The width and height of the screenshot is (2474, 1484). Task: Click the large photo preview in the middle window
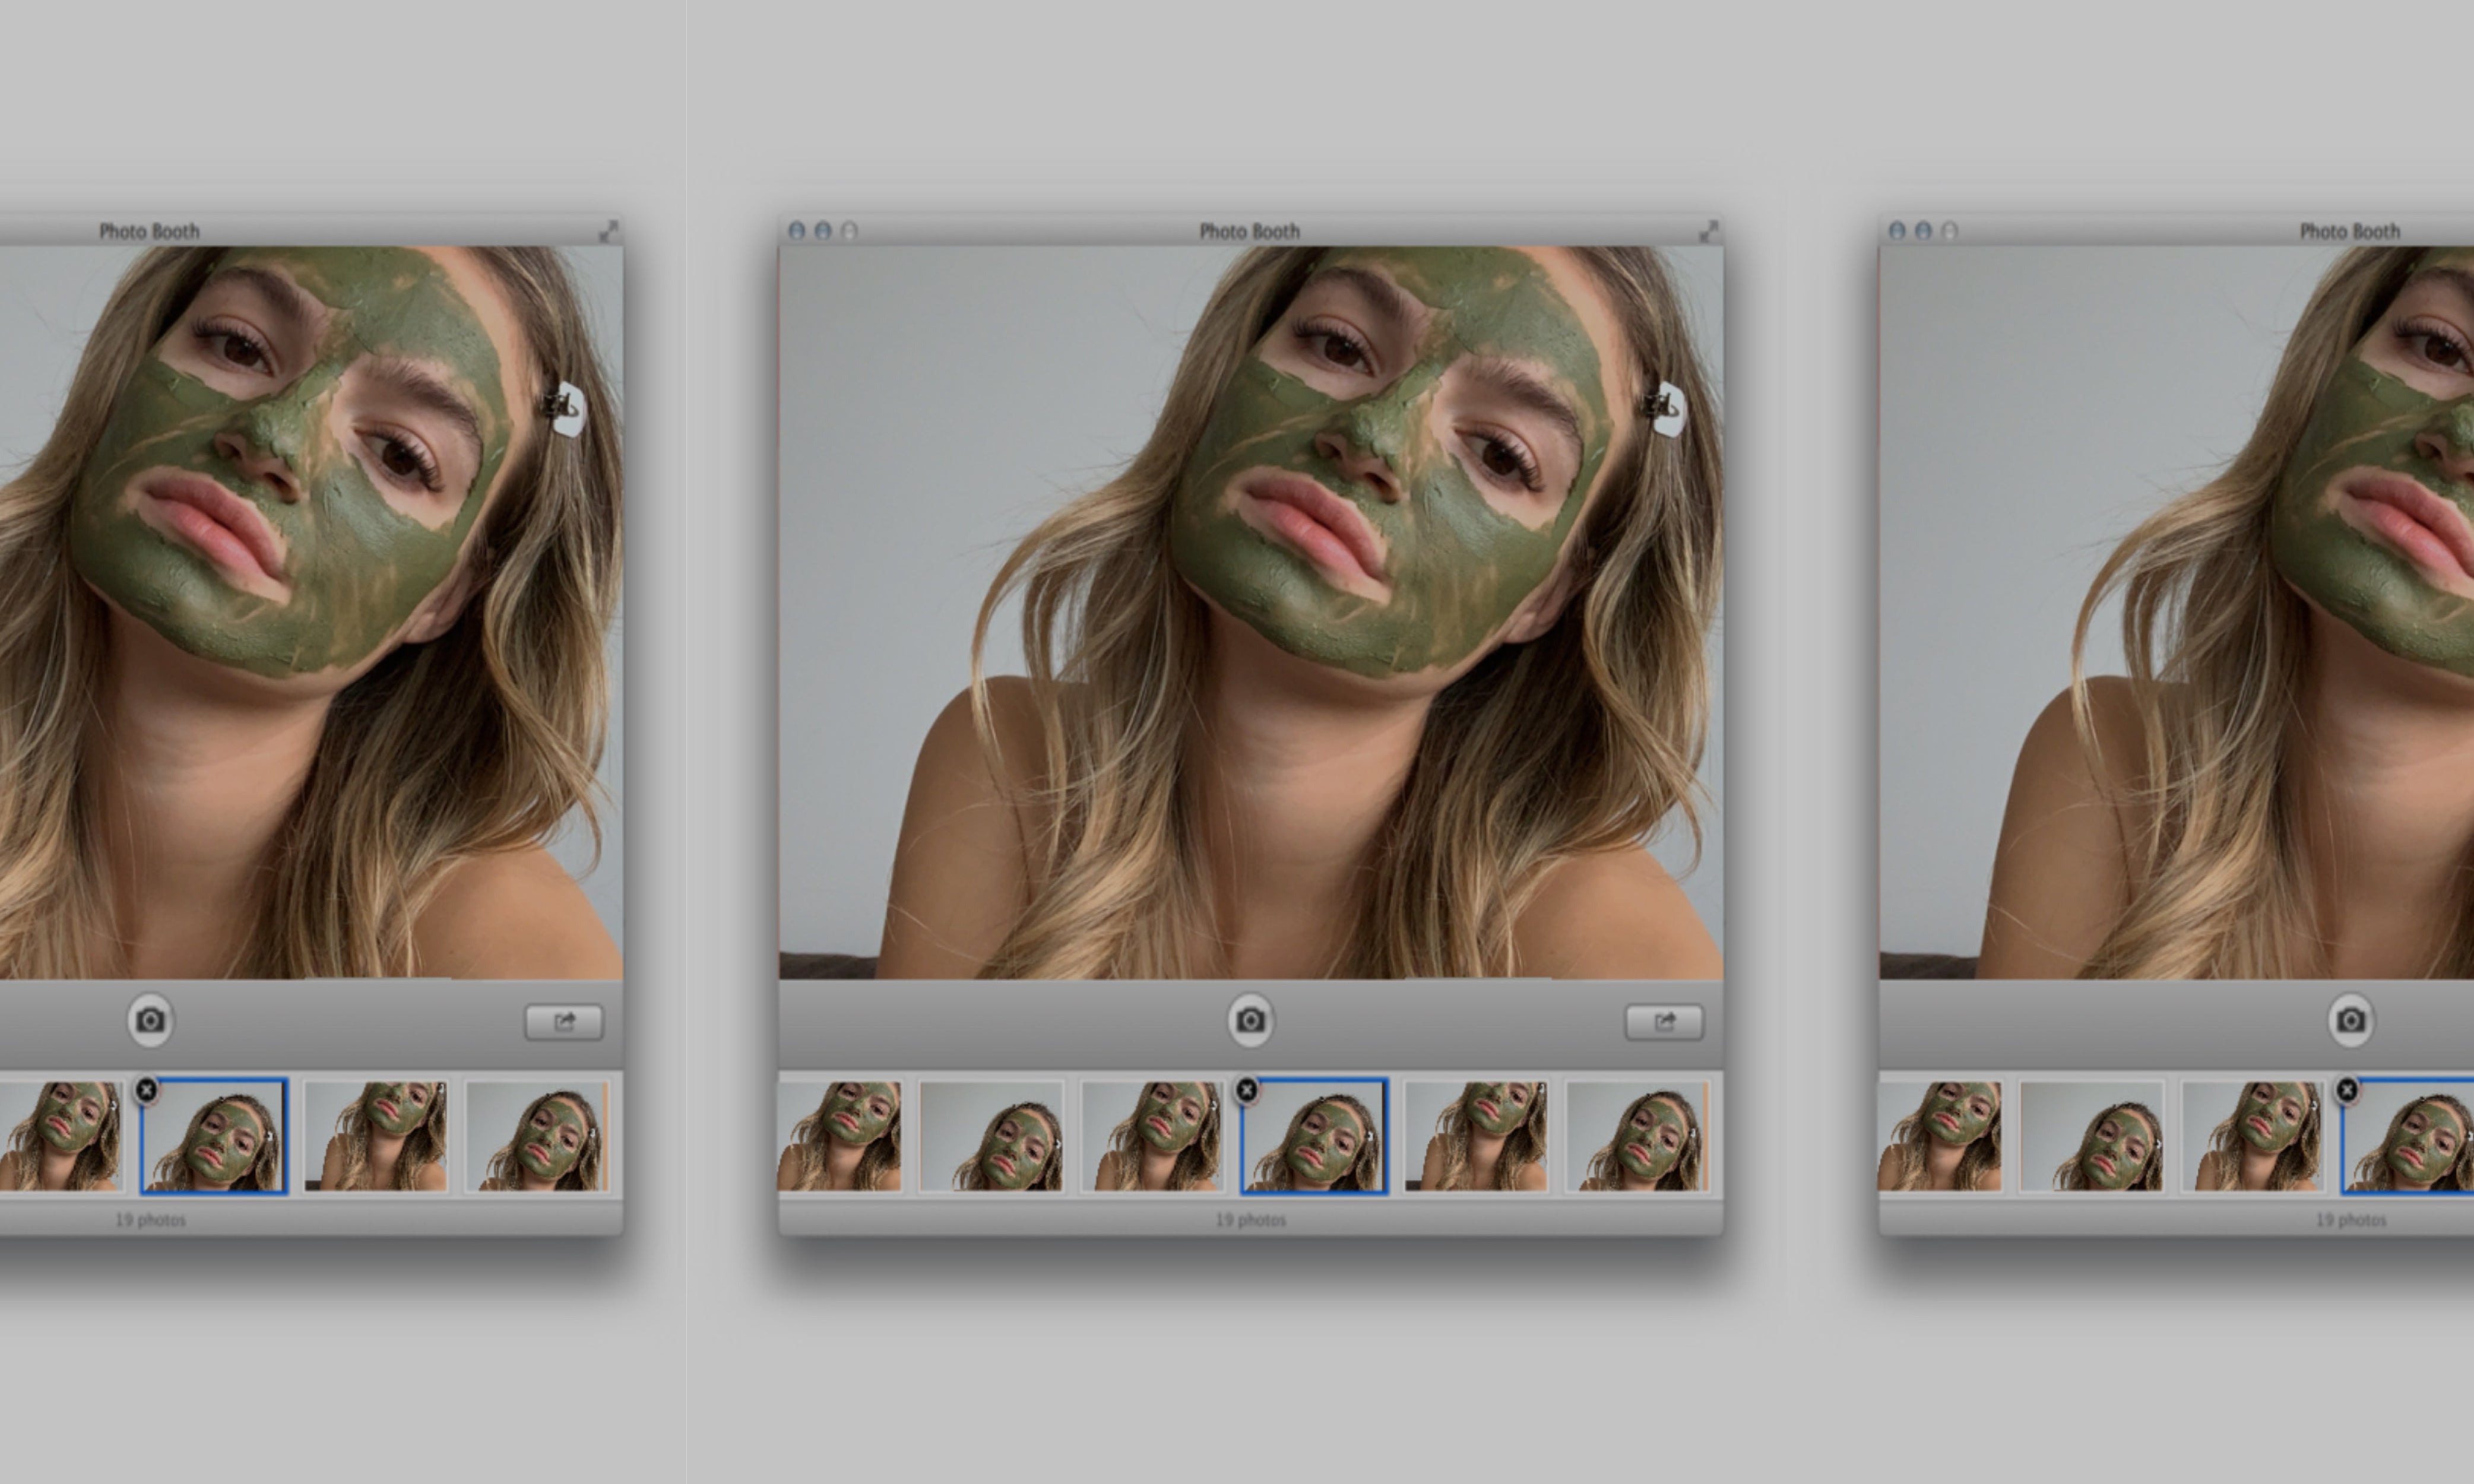pos(1250,612)
